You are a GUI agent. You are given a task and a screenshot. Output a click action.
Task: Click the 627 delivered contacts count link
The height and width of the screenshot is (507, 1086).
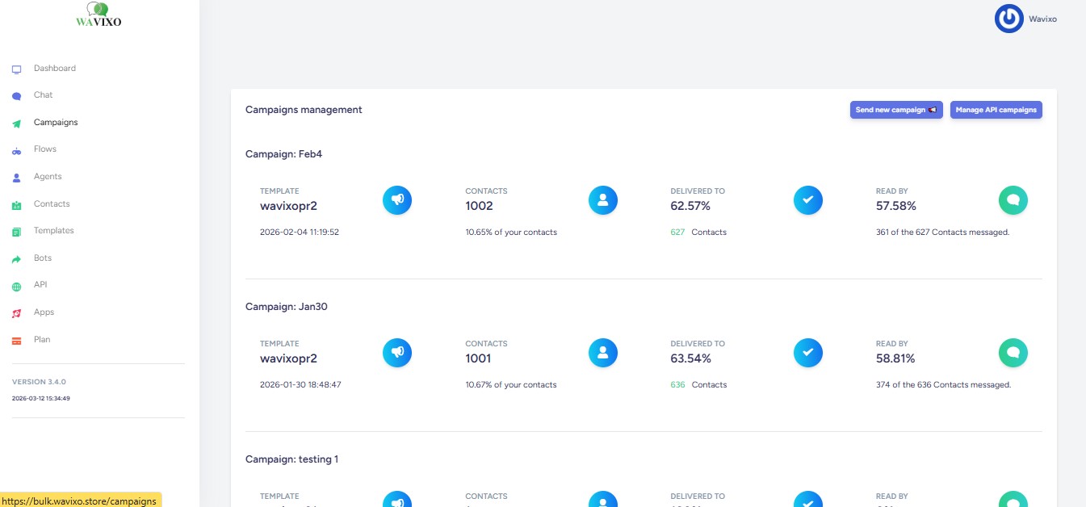677,233
